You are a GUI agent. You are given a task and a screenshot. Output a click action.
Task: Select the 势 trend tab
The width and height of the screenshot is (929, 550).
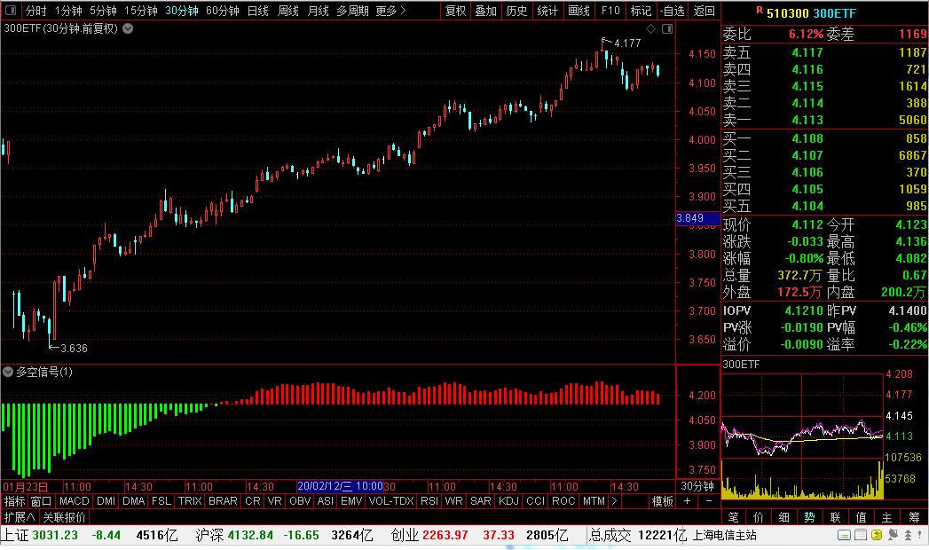809,517
